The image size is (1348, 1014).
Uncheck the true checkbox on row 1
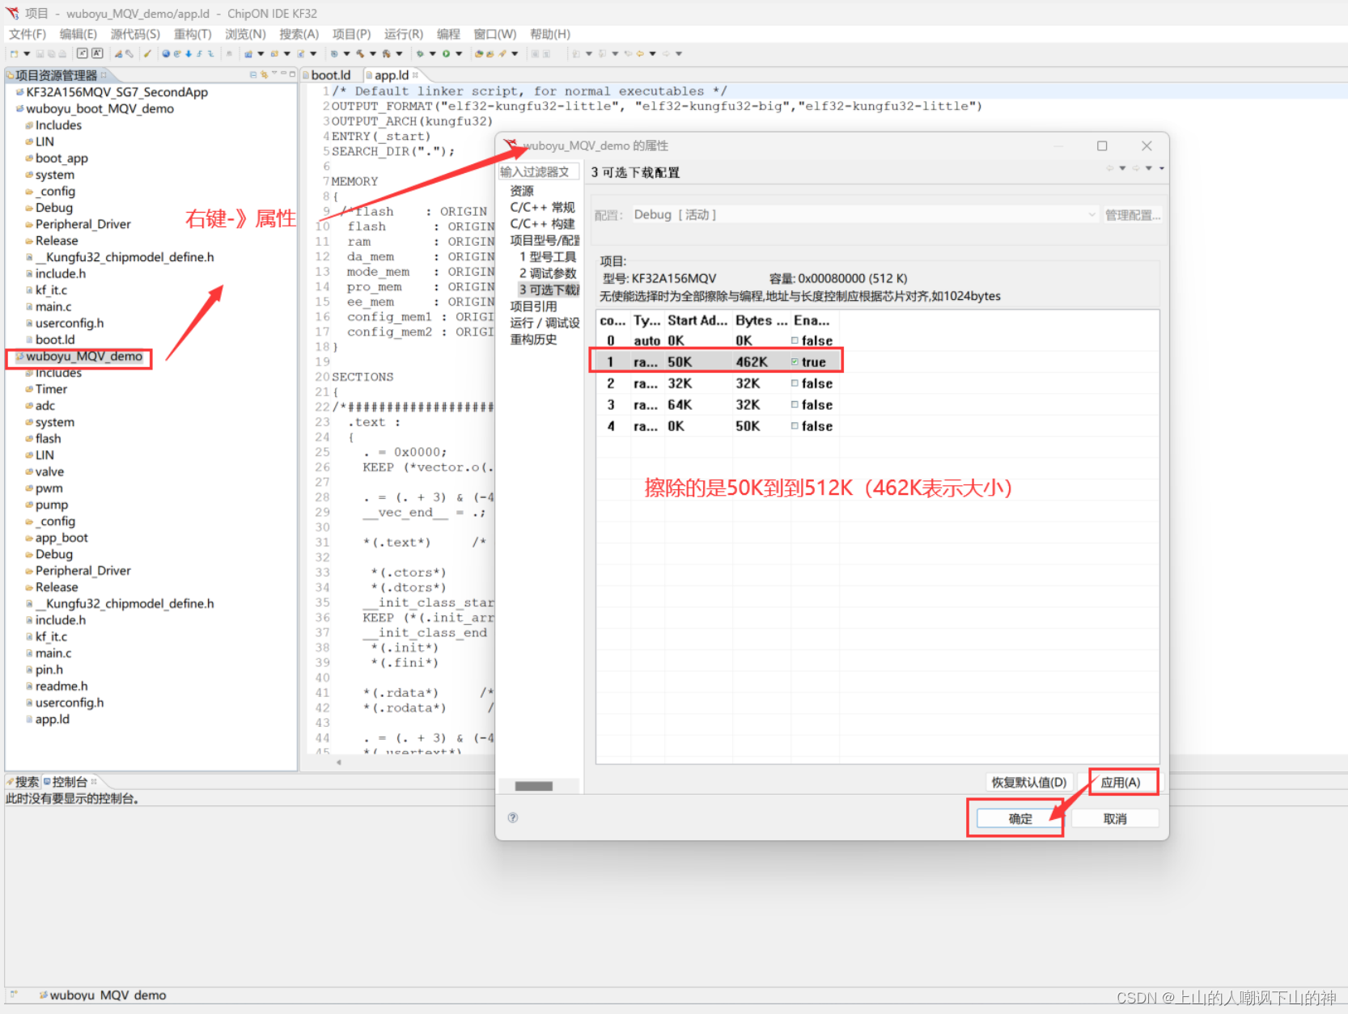coord(794,361)
